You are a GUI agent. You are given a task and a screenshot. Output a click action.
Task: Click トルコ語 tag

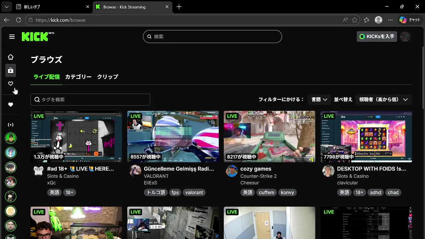pyautogui.click(x=156, y=193)
